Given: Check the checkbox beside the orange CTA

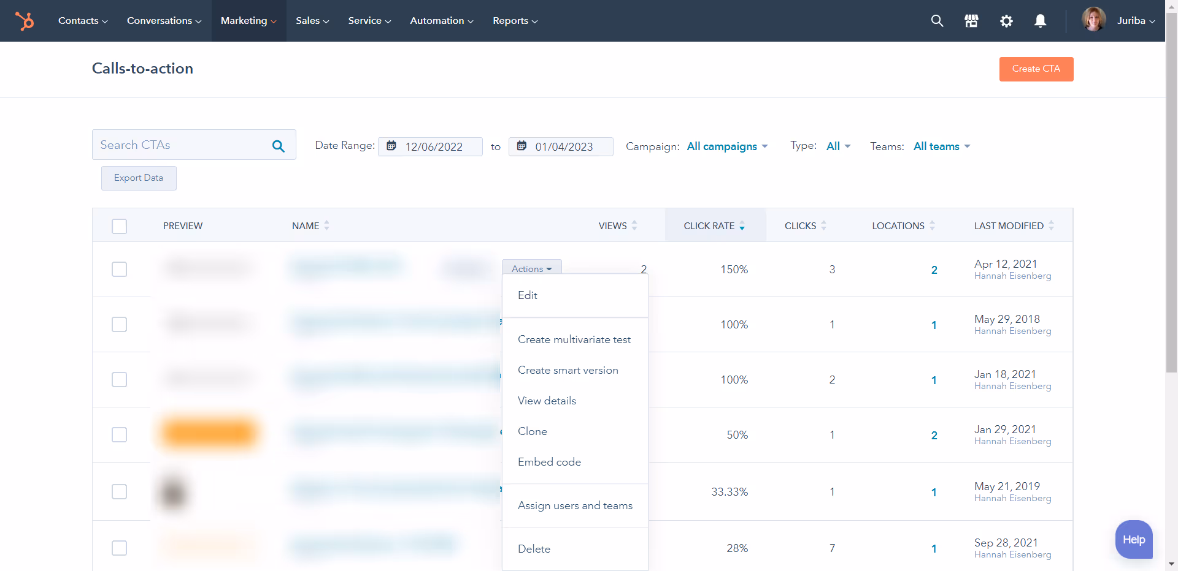Looking at the screenshot, I should point(119,435).
